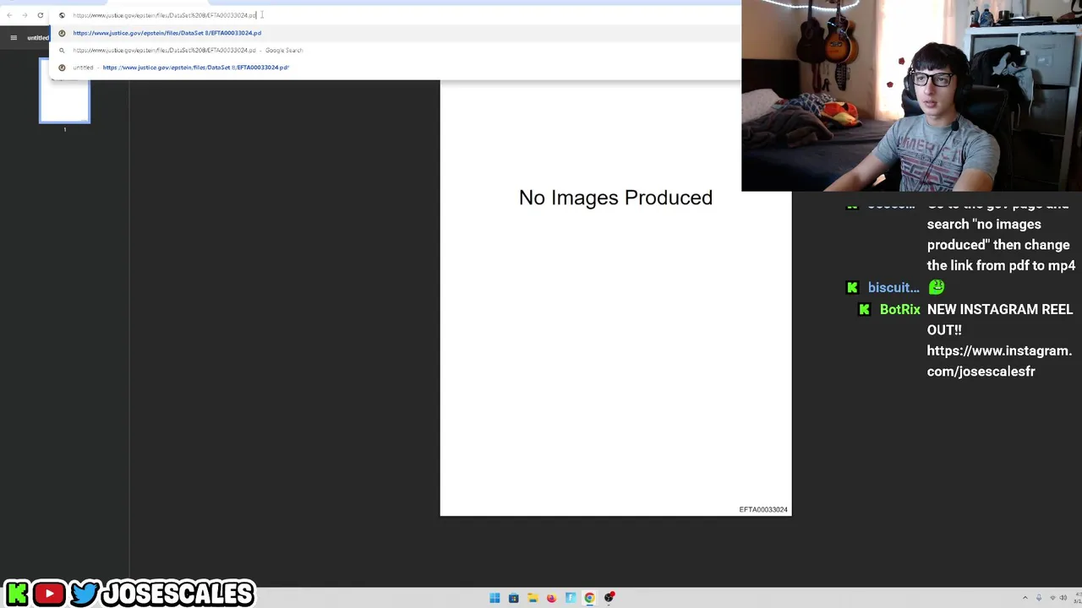Click the 'No Images Produced' text

pos(615,198)
